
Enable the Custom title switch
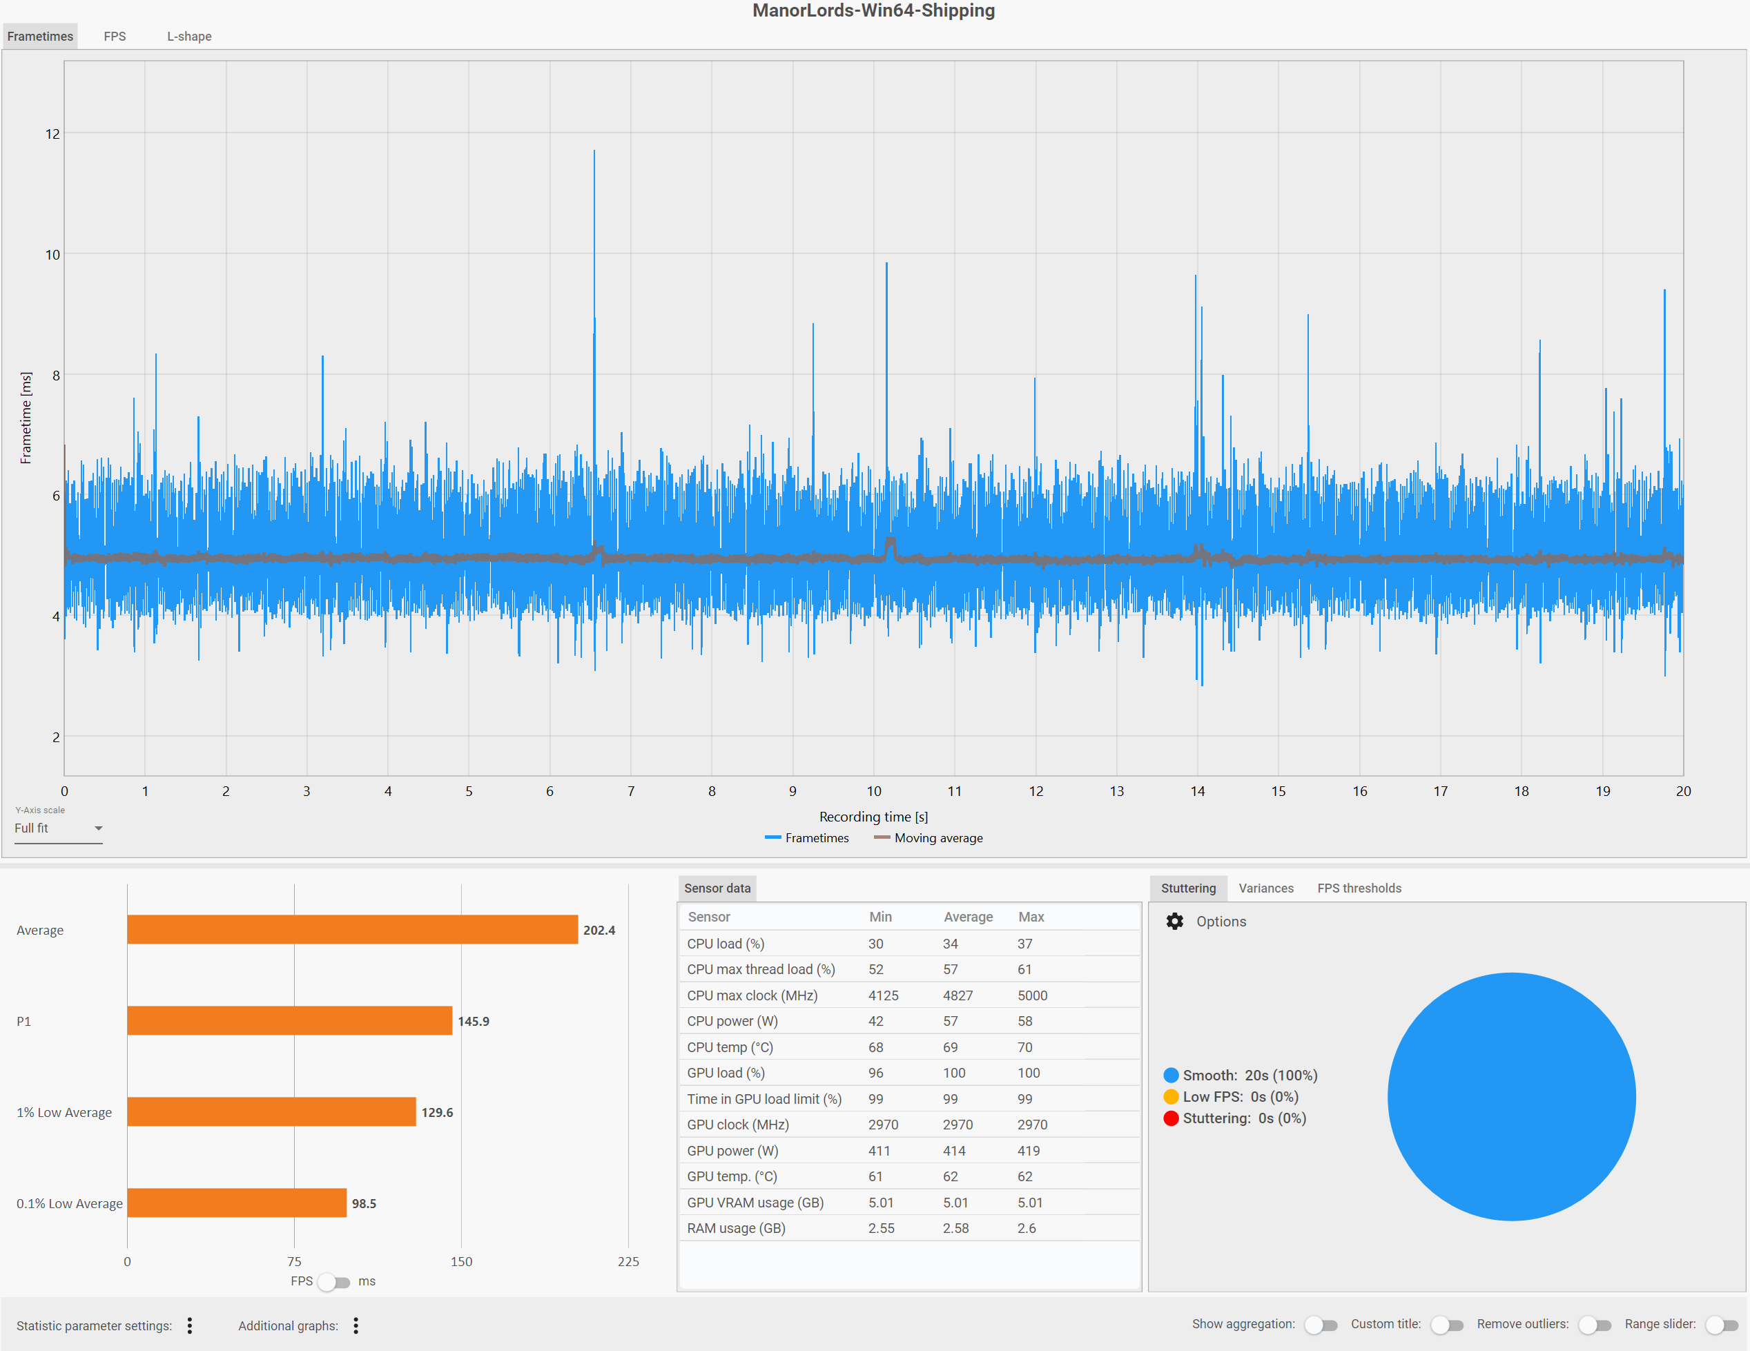tap(1446, 1325)
